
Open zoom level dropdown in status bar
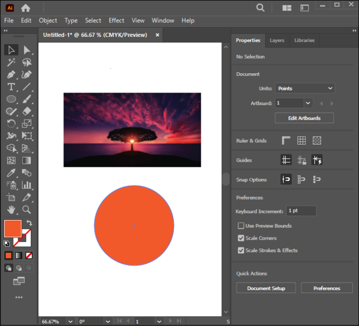[71, 321]
